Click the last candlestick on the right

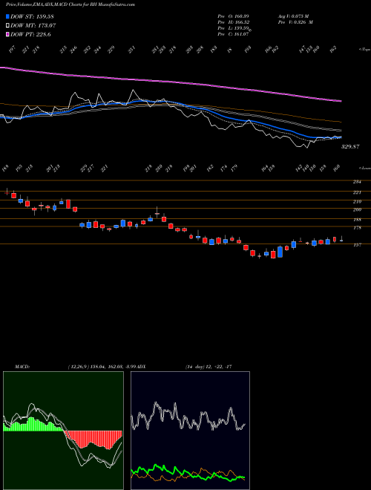341,239
